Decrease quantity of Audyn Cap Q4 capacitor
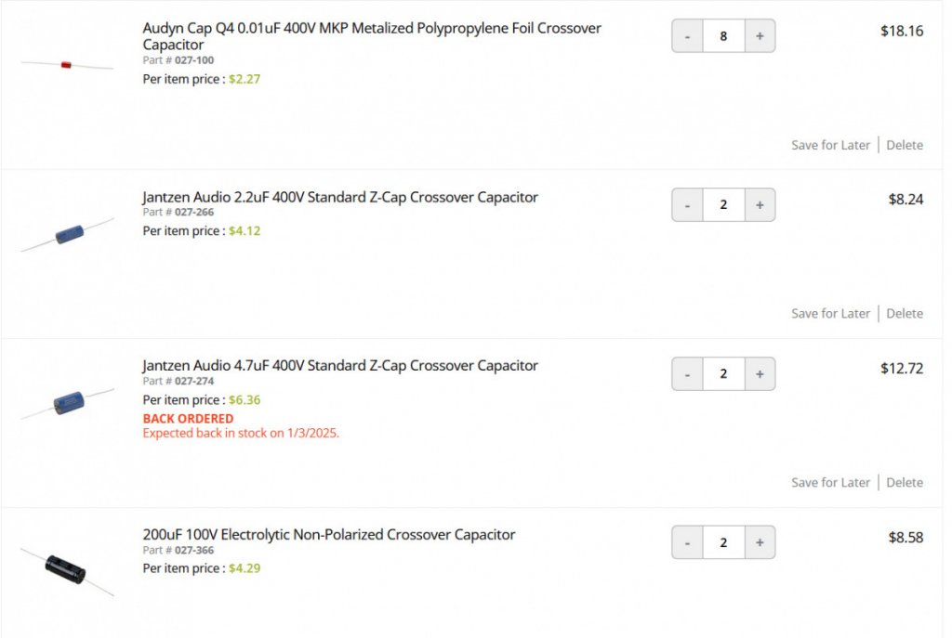The image size is (952, 638). 687,36
